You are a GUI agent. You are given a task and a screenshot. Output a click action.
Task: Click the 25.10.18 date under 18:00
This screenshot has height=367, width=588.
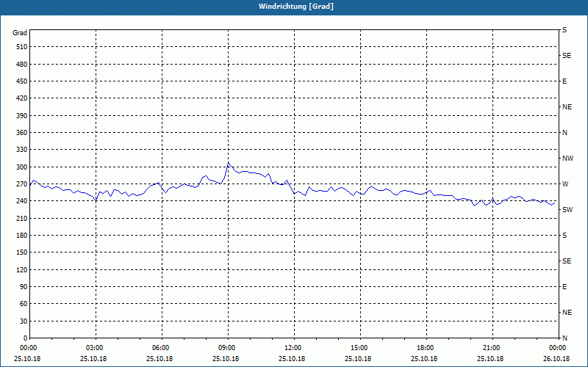(424, 358)
